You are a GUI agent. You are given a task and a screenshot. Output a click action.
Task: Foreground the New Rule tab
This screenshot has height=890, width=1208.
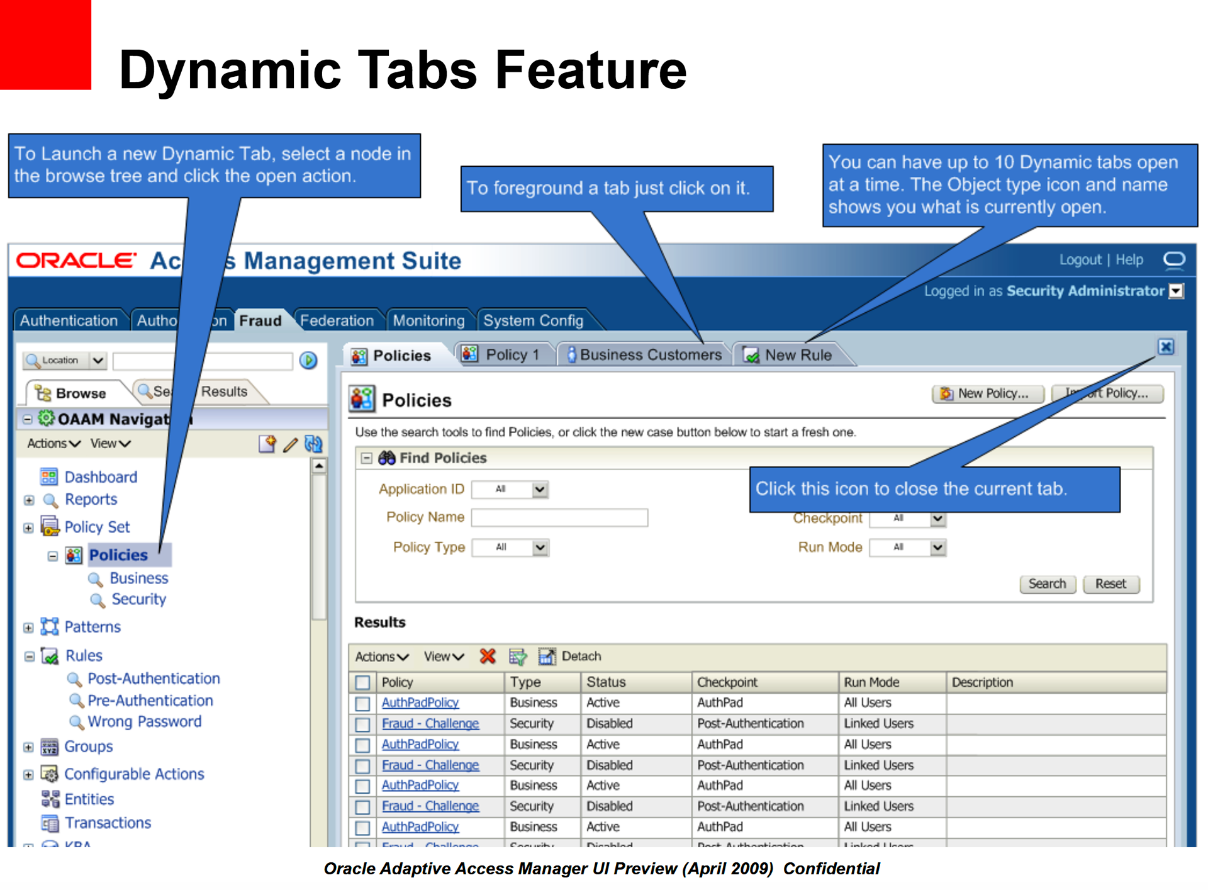789,355
